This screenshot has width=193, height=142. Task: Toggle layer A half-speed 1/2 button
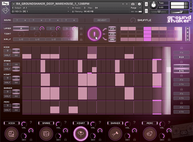21,39
